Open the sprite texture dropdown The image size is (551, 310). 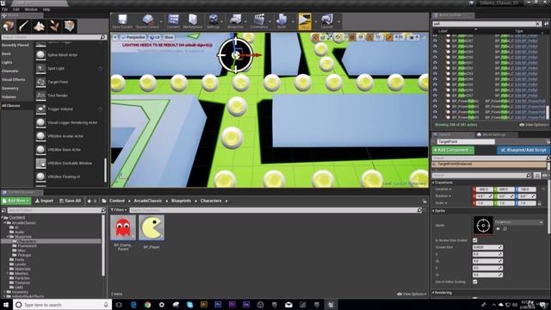pos(518,222)
